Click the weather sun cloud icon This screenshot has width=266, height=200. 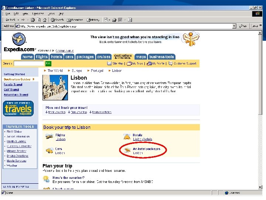pos(46,179)
